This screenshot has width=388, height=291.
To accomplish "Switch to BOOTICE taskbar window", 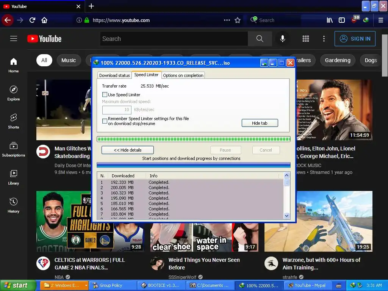I will click(161, 285).
